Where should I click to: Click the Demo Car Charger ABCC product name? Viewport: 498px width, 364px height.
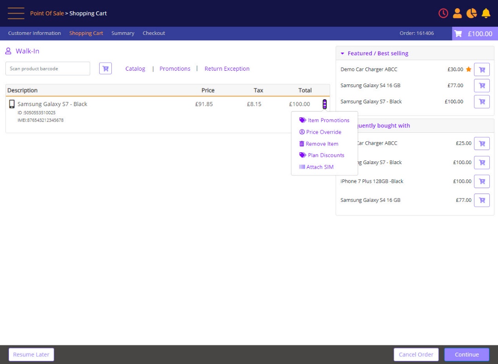pos(369,69)
